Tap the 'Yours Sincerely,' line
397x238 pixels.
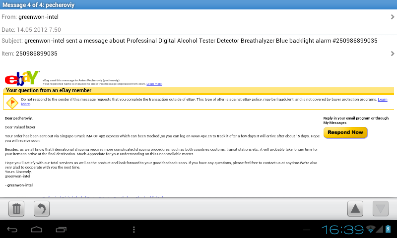18,172
